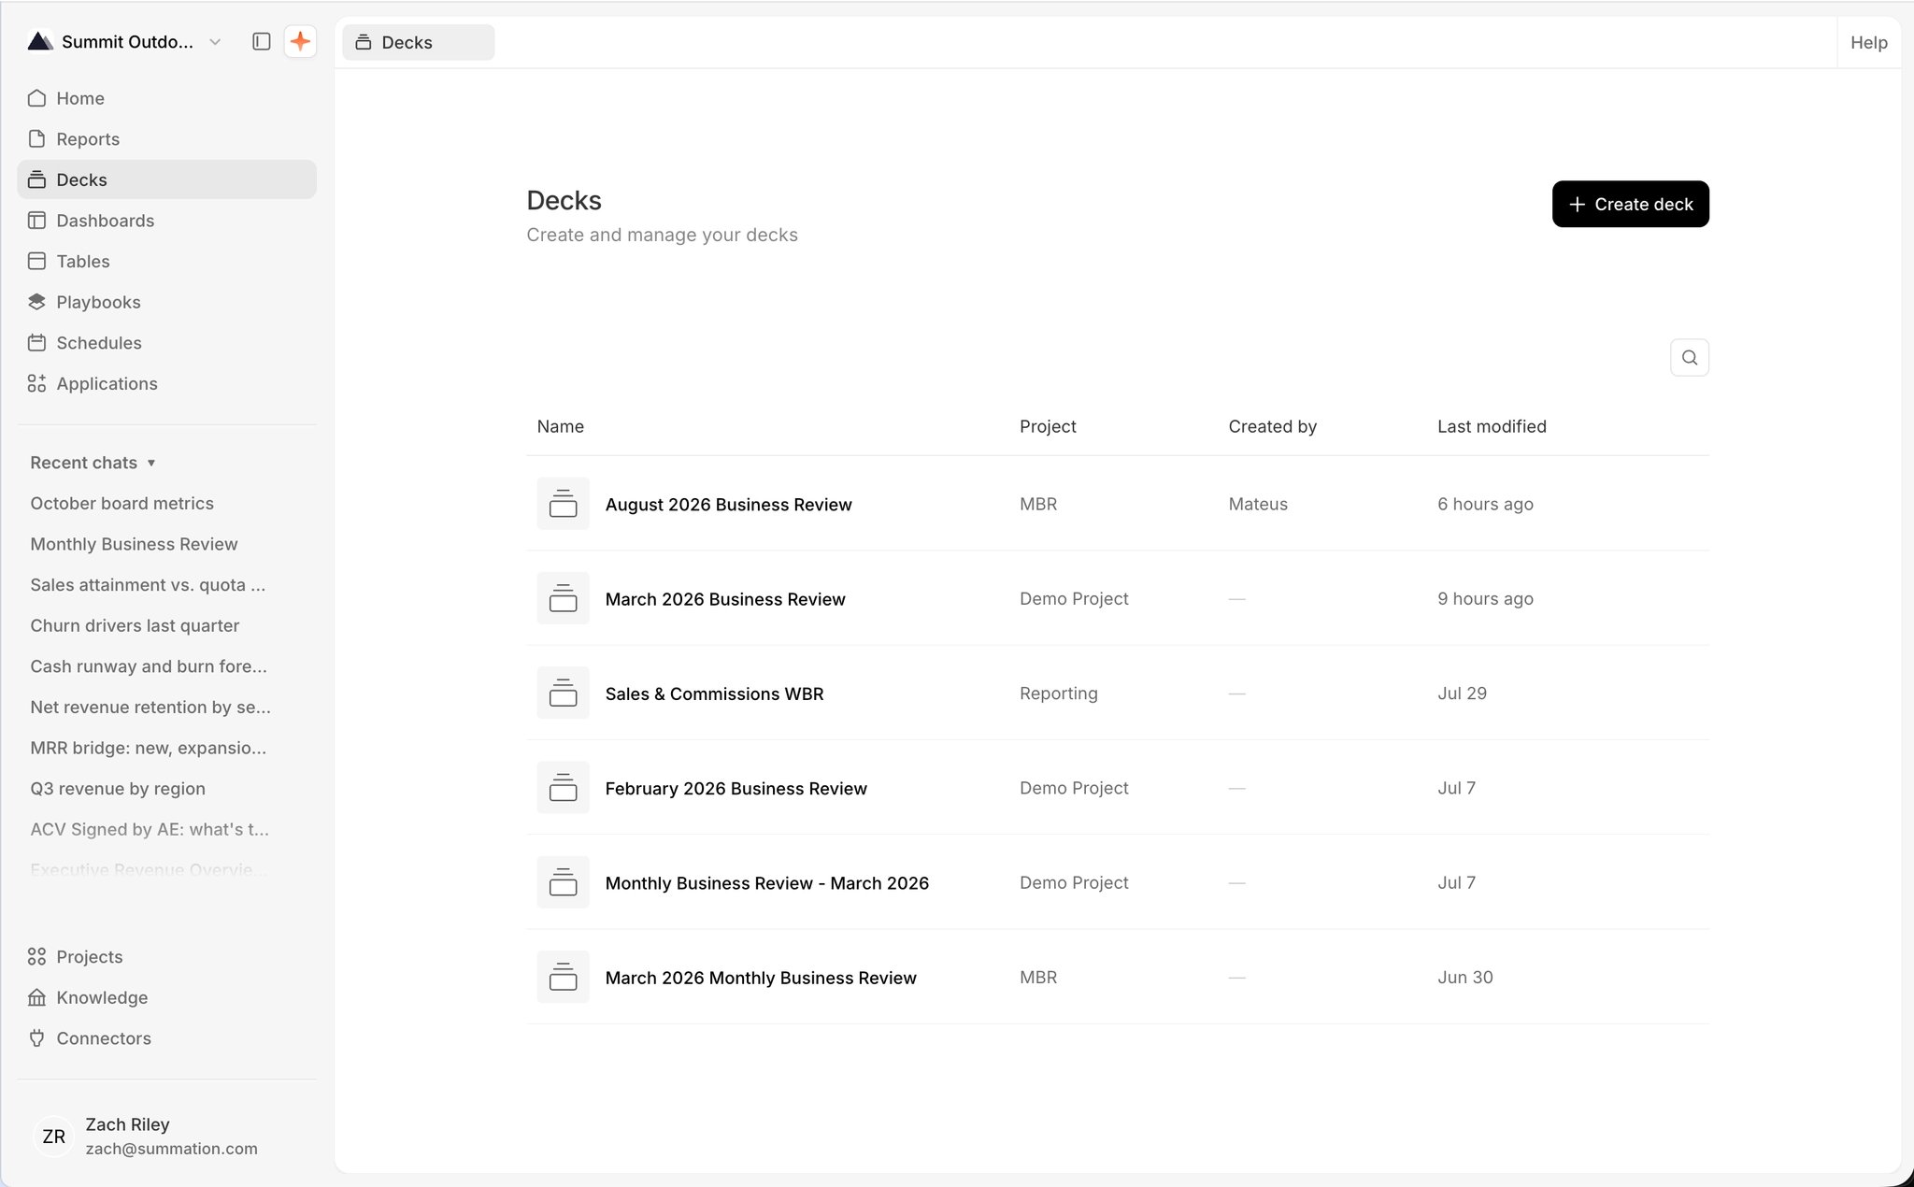
Task: Open the March 2026 Monthly Business Review deck
Action: click(761, 978)
